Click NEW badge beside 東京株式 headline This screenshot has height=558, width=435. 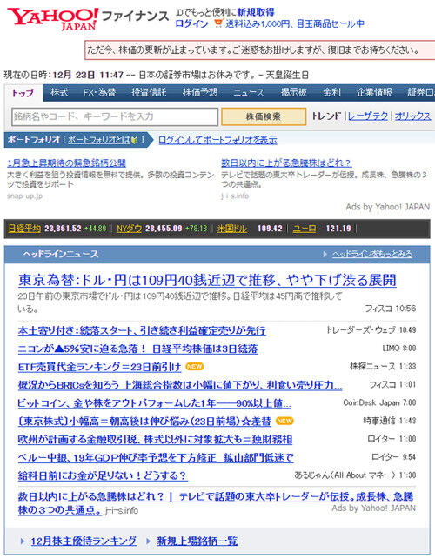click(x=284, y=421)
